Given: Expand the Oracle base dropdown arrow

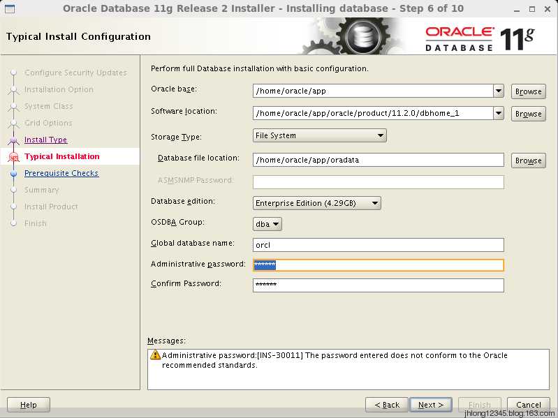Looking at the screenshot, I should pos(499,91).
